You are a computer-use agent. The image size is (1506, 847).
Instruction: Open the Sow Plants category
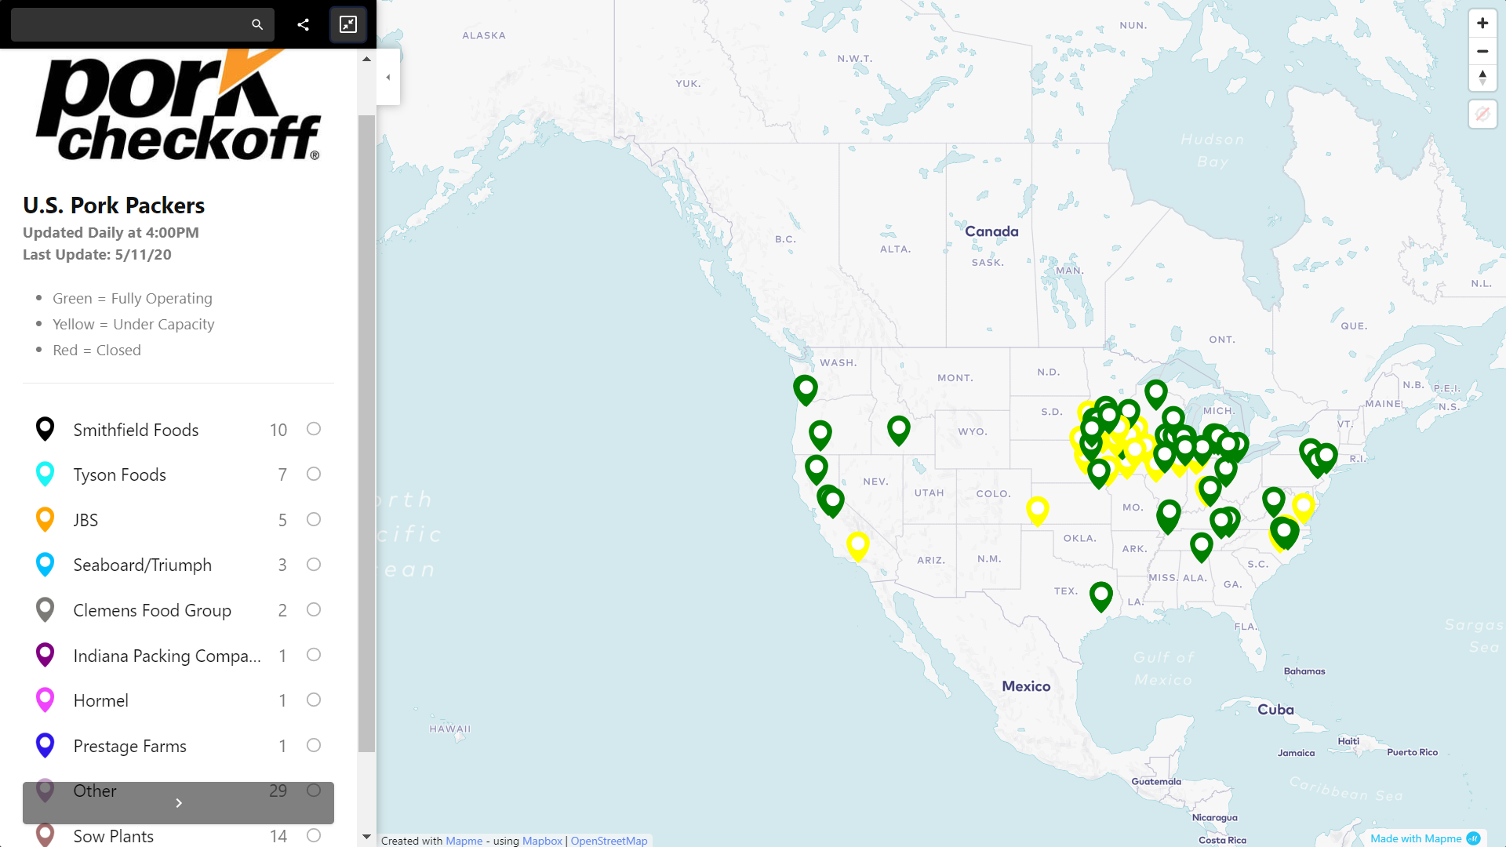[113, 836]
